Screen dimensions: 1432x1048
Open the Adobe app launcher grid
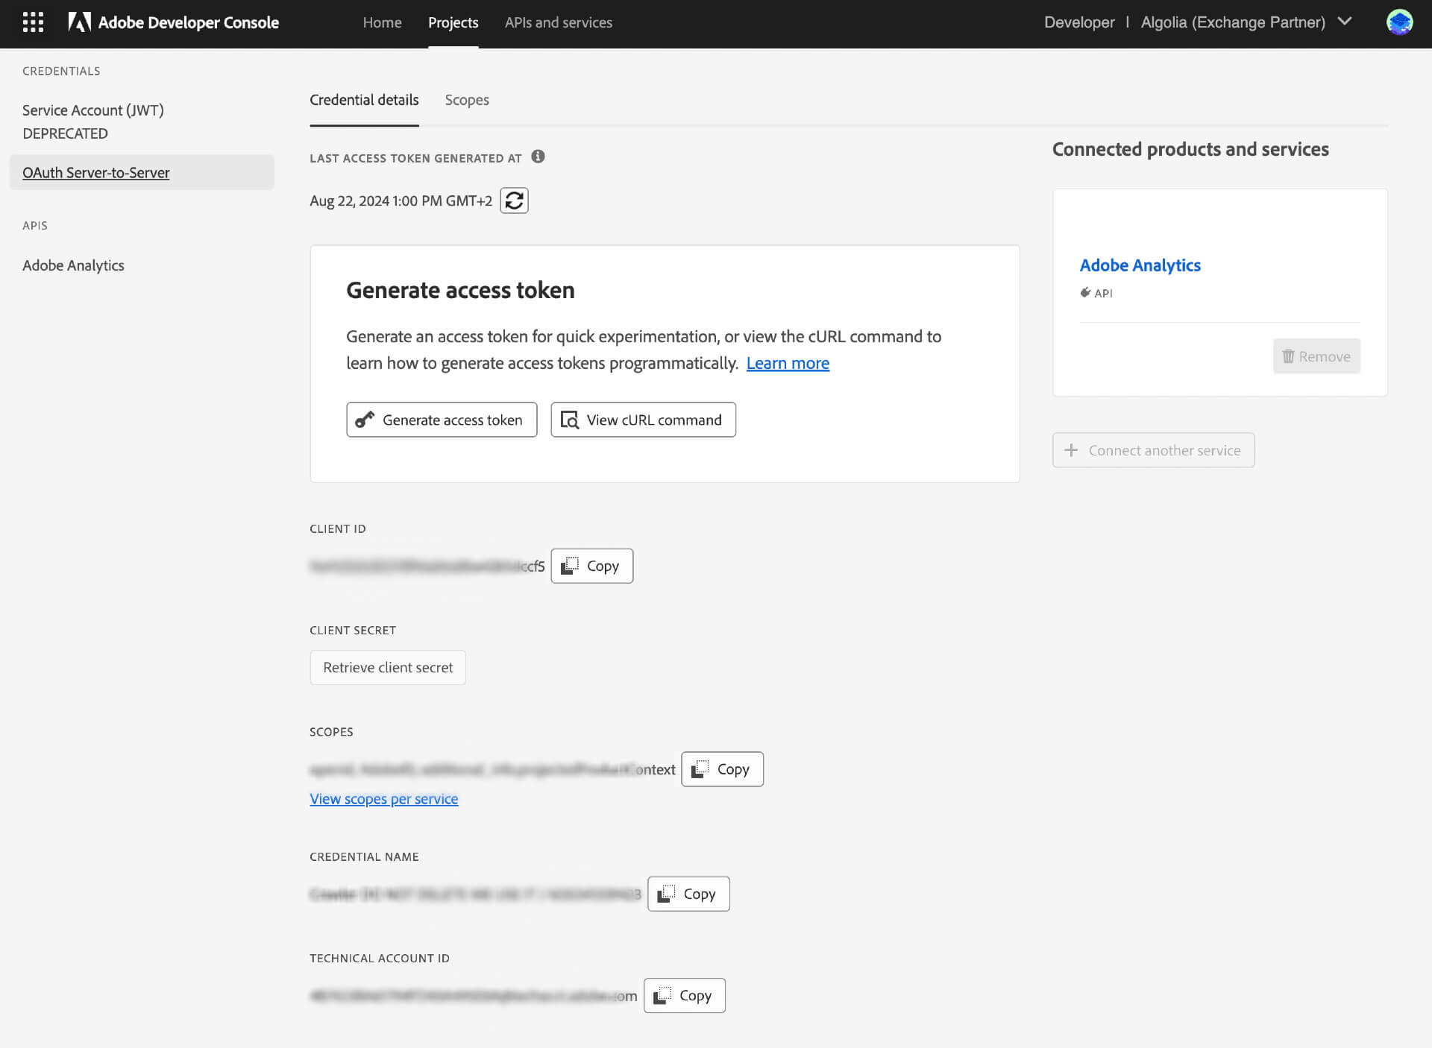click(x=31, y=22)
